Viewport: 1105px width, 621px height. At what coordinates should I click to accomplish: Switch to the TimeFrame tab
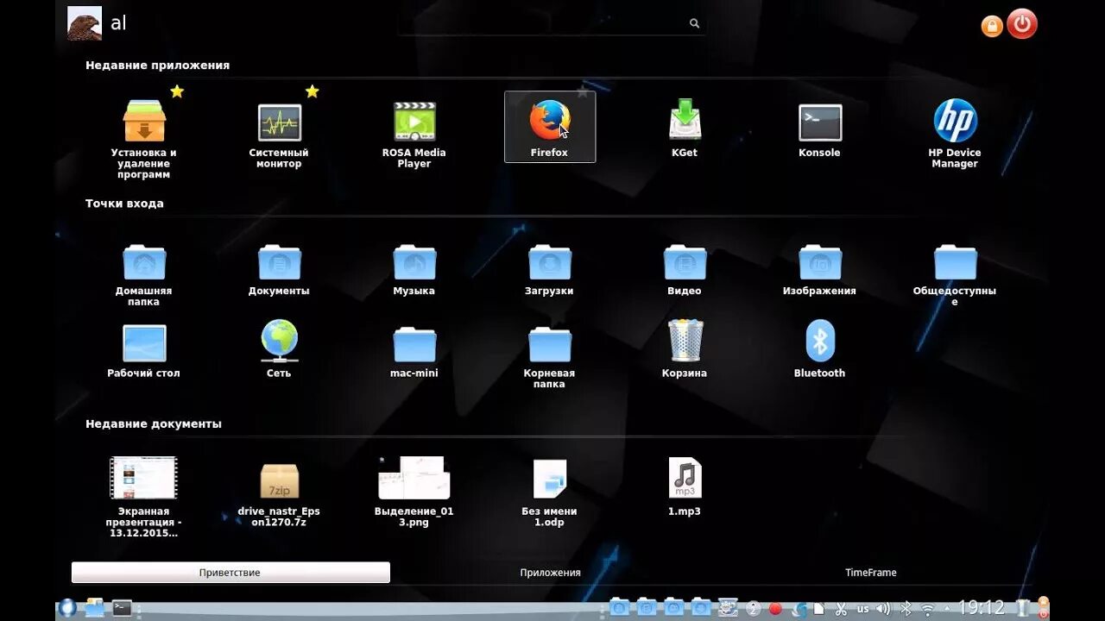click(x=871, y=573)
